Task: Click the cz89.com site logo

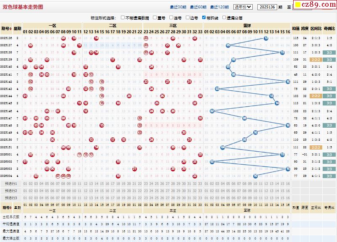Action: (x=315, y=5)
